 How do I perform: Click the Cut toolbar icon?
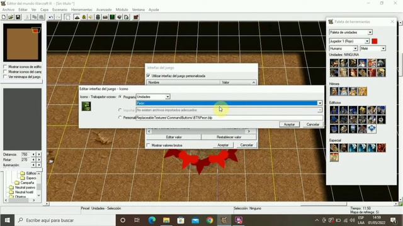coord(27,17)
